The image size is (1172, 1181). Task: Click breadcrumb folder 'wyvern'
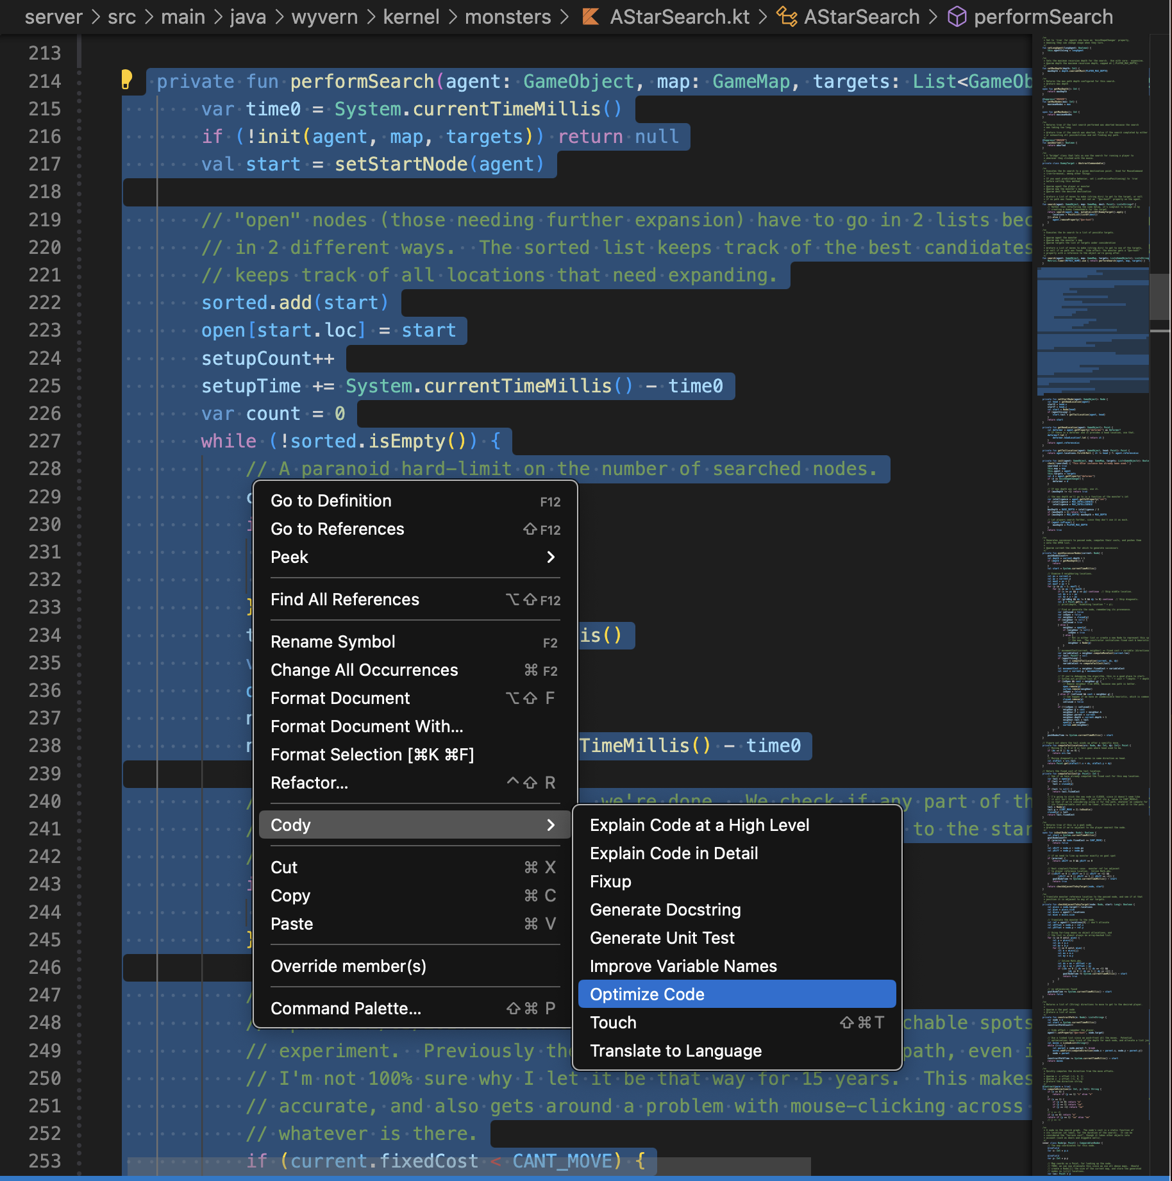click(x=324, y=17)
